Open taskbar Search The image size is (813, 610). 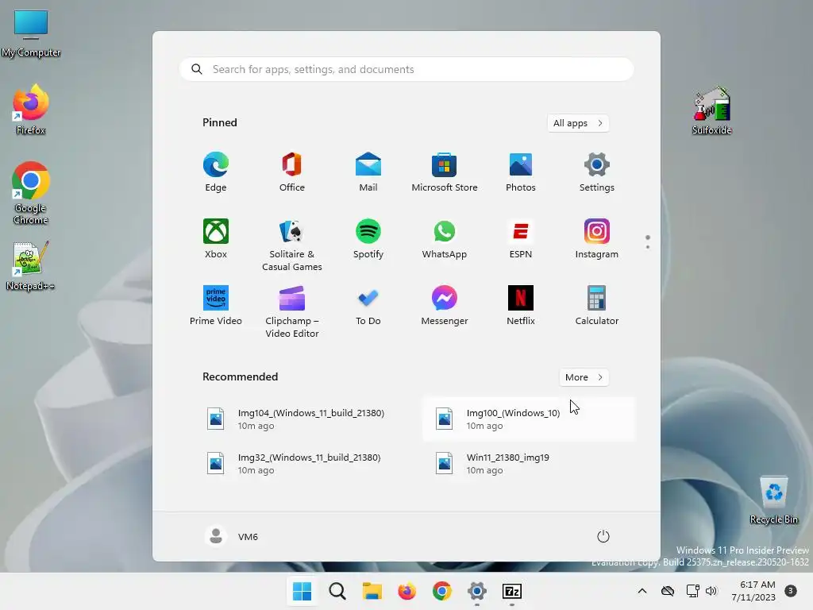point(337,591)
